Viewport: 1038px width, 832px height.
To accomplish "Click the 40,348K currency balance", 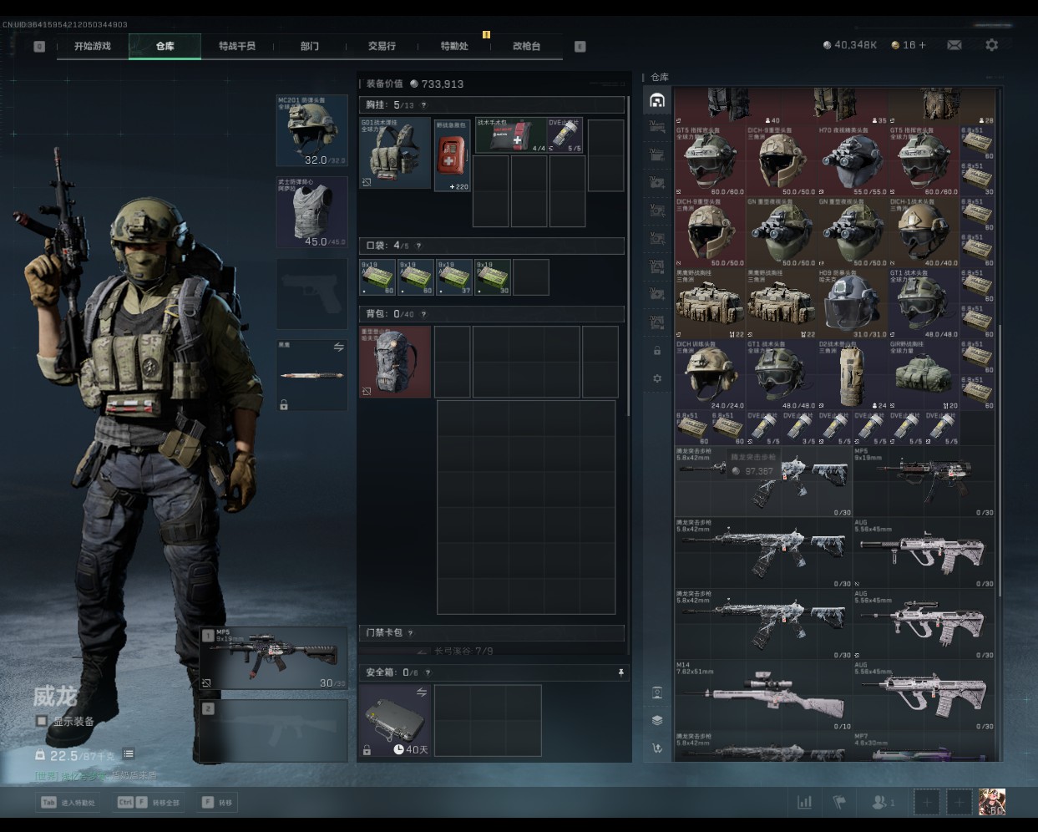I will 850,45.
